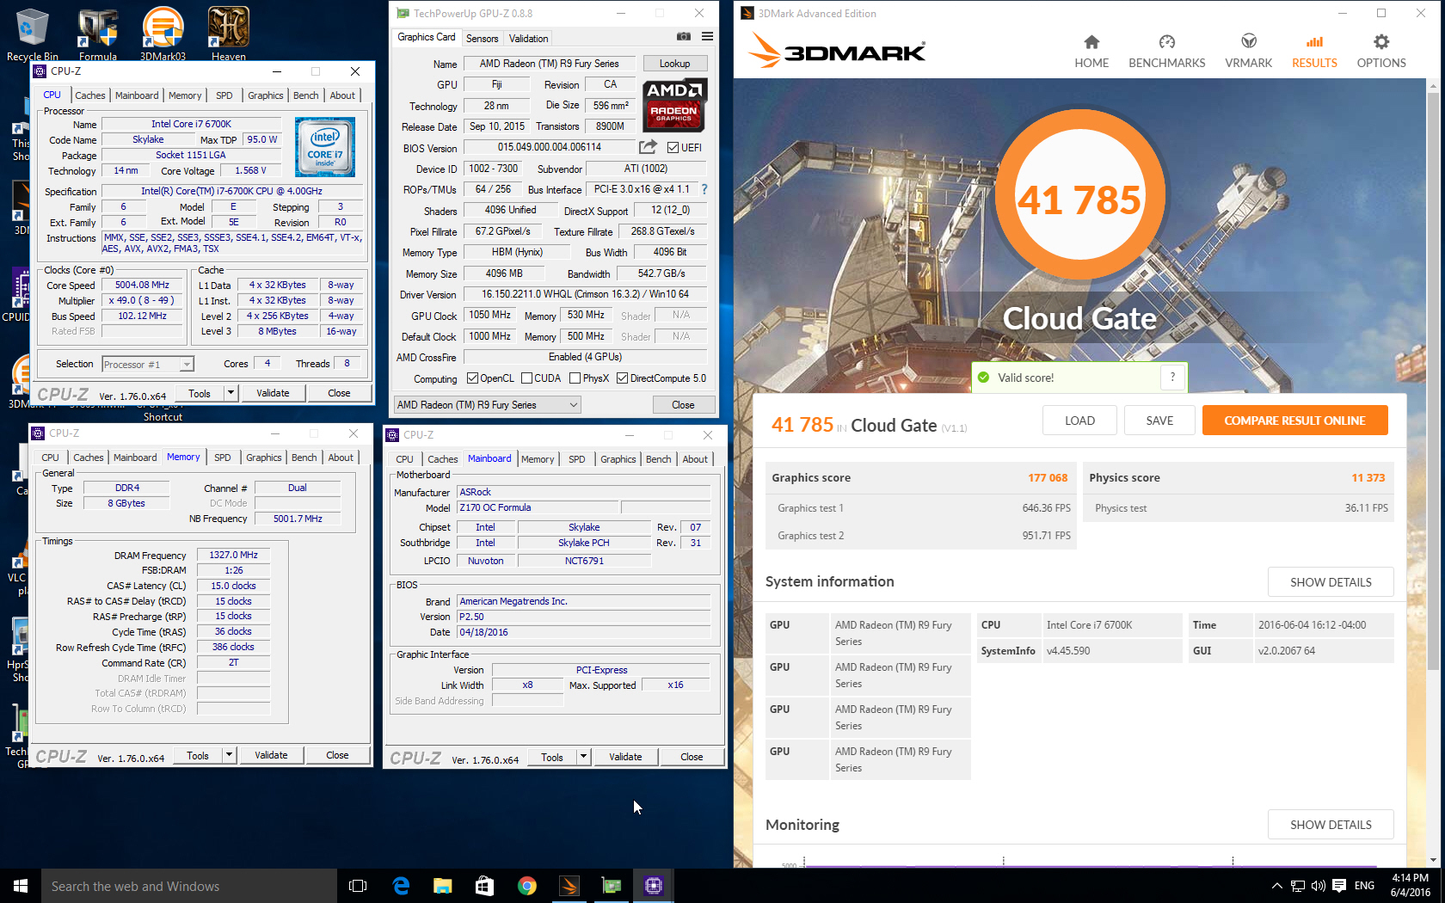Select the 3DMark03 desktop shortcut

coord(163,33)
